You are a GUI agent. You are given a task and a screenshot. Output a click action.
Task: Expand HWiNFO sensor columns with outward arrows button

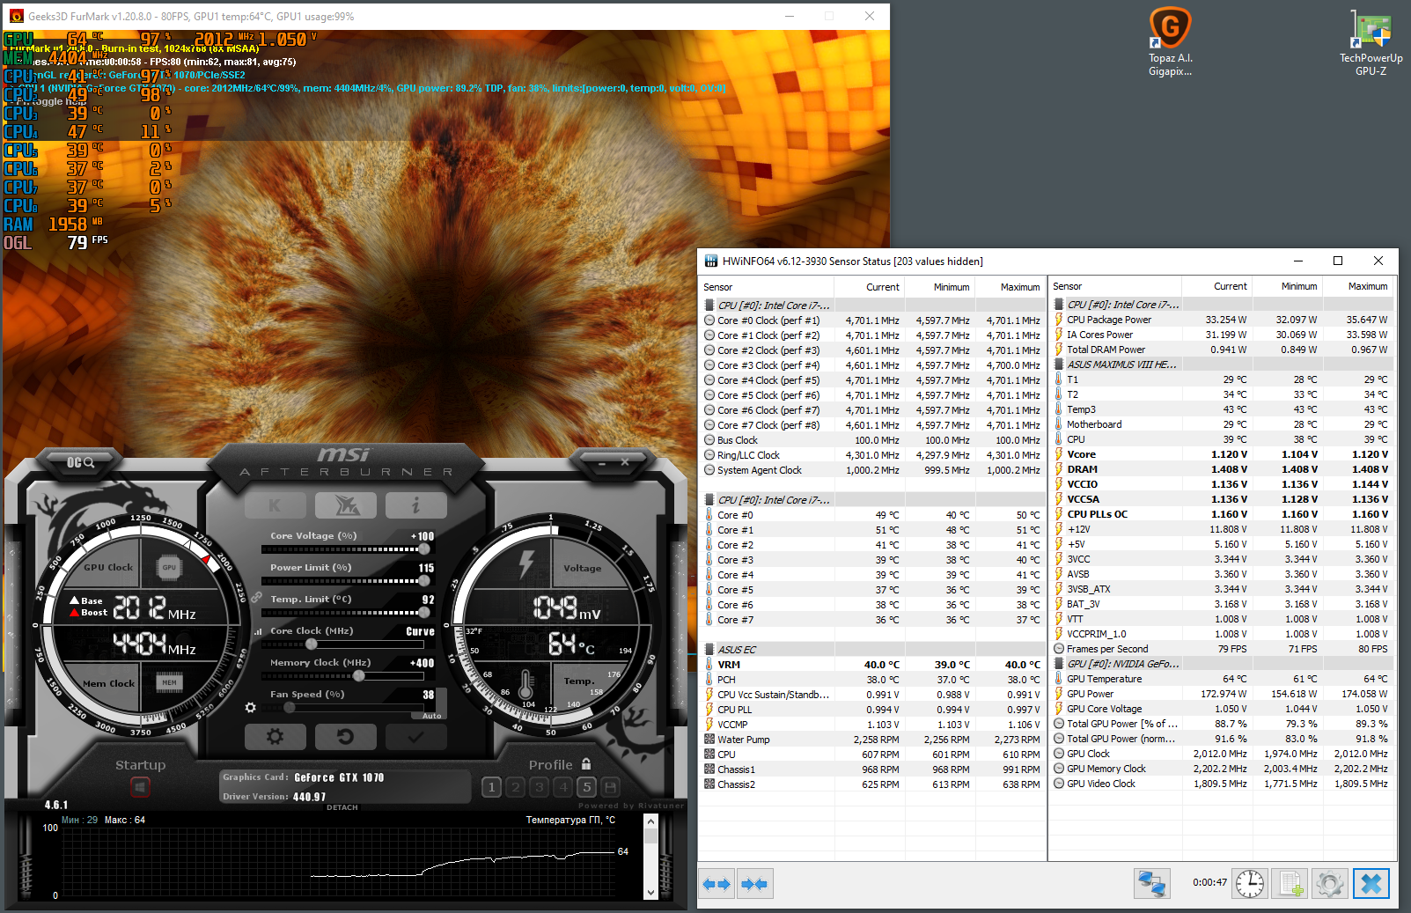[717, 884]
